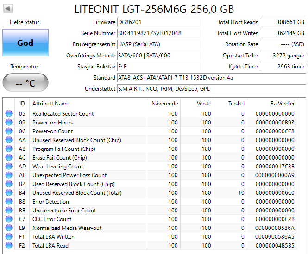This screenshot has height=254, width=308.
Task: Select the Total LBA Written attribute name
Action: pos(53,237)
